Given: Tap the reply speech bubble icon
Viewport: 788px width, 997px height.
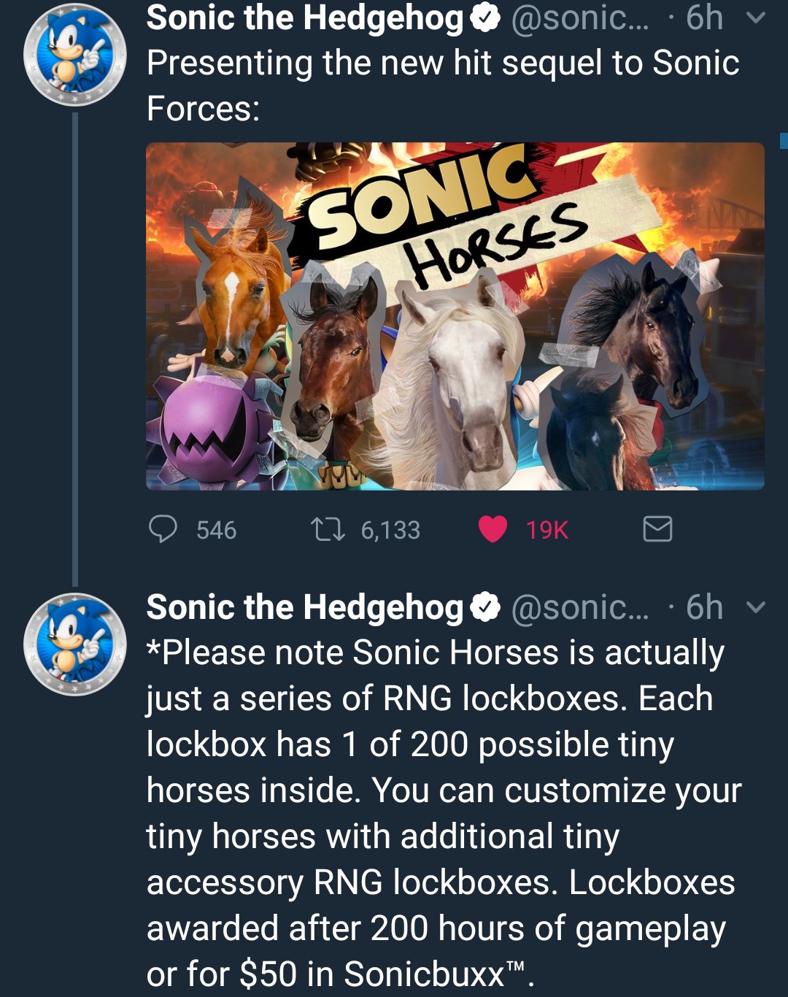Looking at the screenshot, I should pyautogui.click(x=163, y=529).
